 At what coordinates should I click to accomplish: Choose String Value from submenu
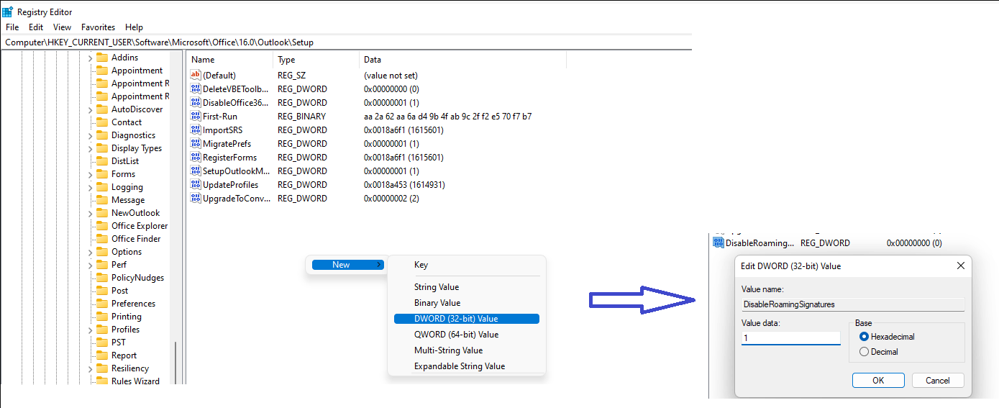click(x=467, y=287)
